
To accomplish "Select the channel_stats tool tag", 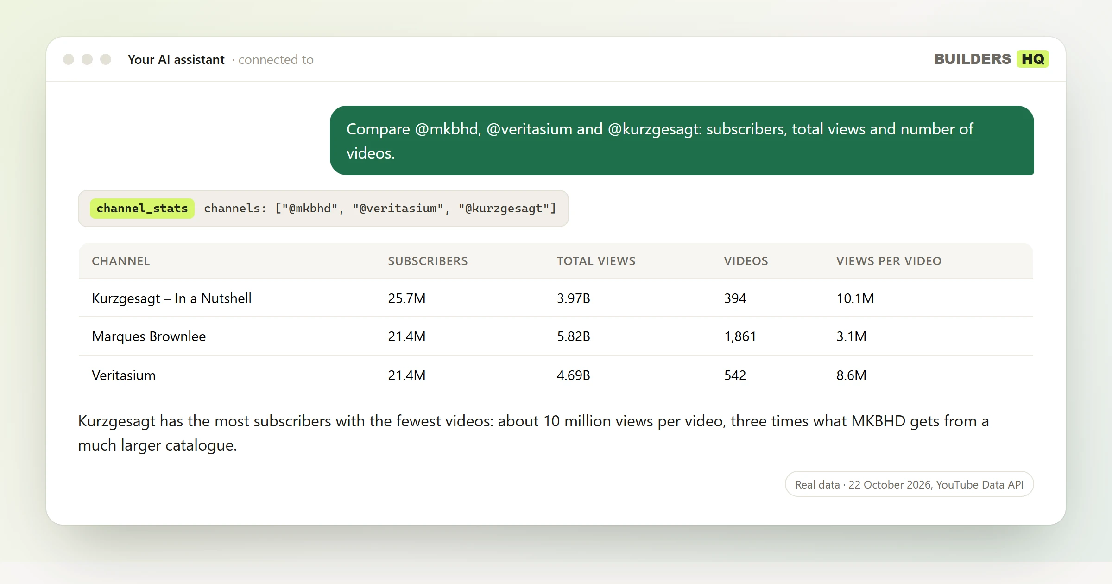I will [x=142, y=209].
